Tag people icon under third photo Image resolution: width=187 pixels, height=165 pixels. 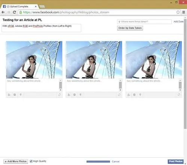click(x=129, y=95)
